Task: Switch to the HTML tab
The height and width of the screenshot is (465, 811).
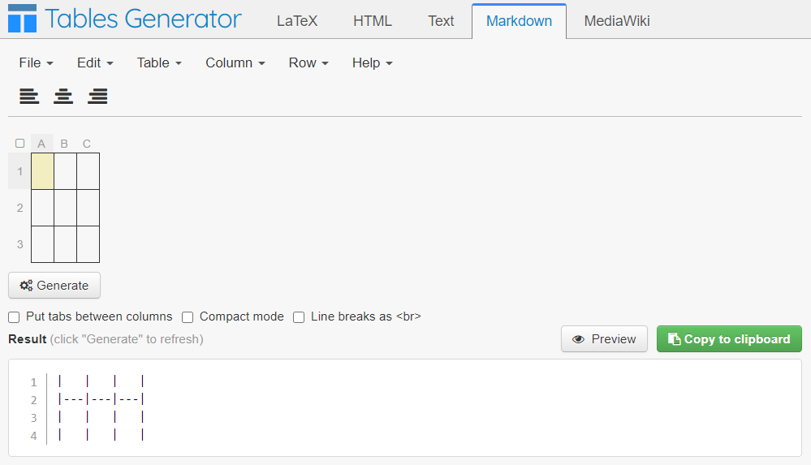Action: [x=373, y=21]
